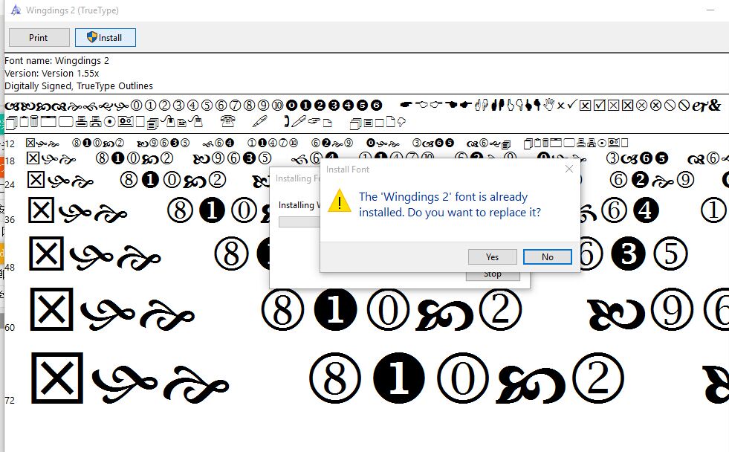Screen dimensions: 729x452
Task: Click the size 60 sample label
Action: [10, 327]
